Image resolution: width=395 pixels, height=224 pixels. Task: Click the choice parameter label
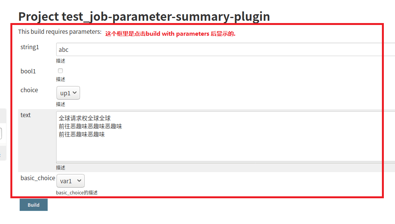tap(29, 90)
